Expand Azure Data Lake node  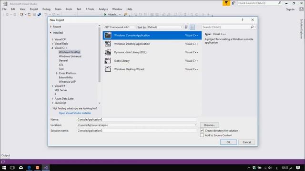[x=52, y=99]
